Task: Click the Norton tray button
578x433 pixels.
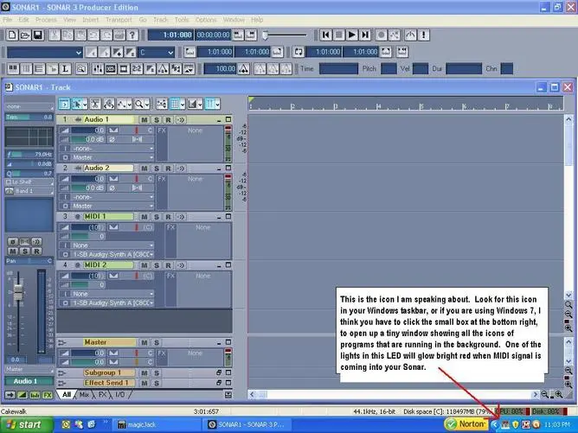Action: pyautogui.click(x=466, y=424)
